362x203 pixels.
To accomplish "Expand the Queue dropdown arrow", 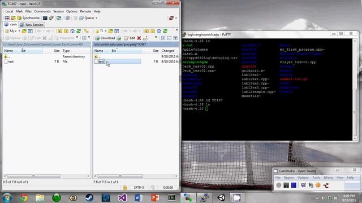I will pos(97,18).
